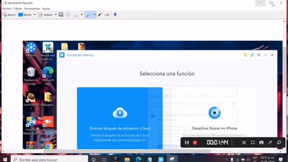Click the Snipping Tool horizontal scrollbar

(127, 151)
